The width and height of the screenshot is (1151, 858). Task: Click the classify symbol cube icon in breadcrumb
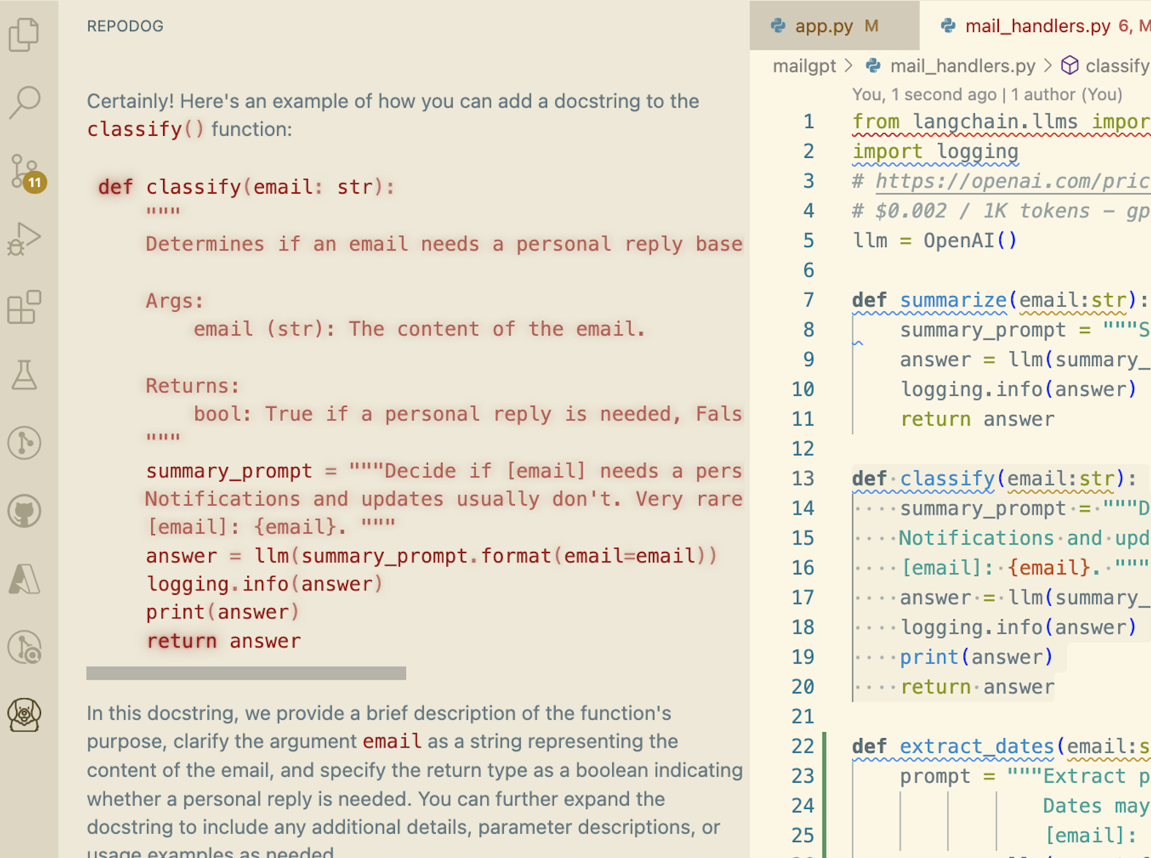[x=1070, y=66]
